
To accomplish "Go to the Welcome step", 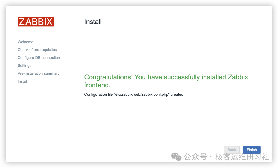I will pyautogui.click(x=25, y=42).
